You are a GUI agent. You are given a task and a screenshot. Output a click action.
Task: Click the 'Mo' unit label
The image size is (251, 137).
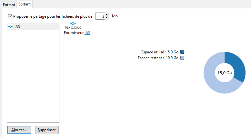tap(115, 16)
